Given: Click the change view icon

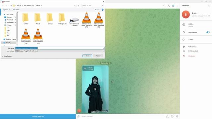Looking at the screenshot, I should click(96, 10).
